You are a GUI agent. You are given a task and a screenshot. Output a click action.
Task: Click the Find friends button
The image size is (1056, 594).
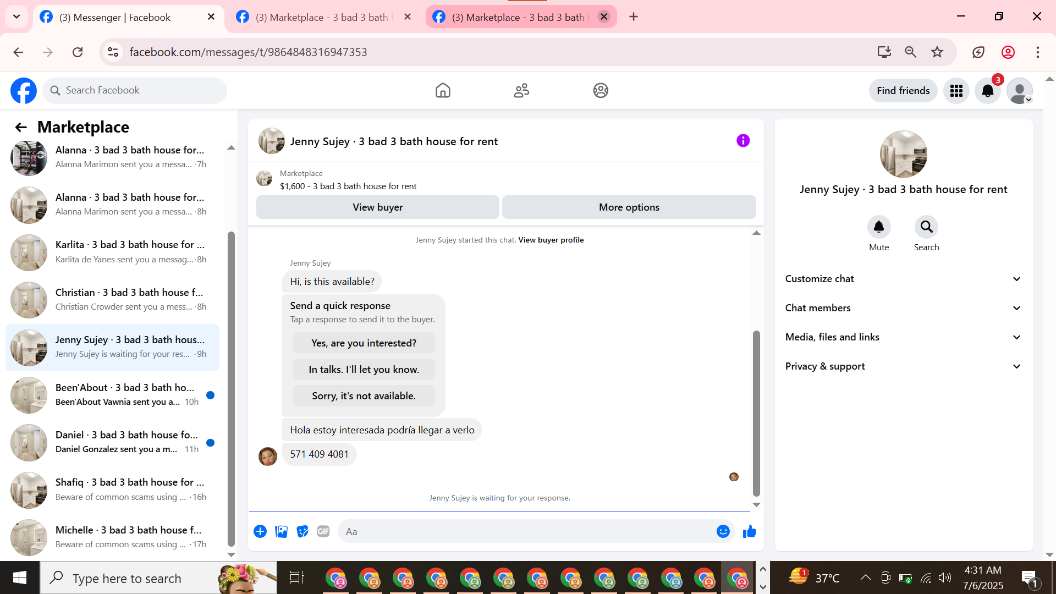tap(903, 91)
